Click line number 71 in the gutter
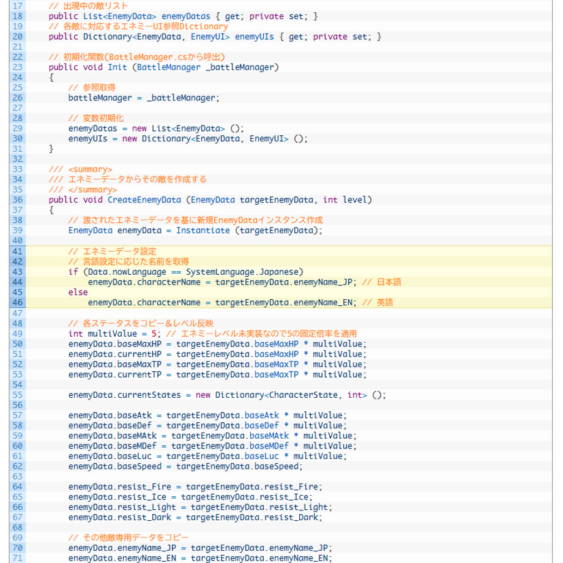Viewport: 563px width, 563px height. [17, 558]
